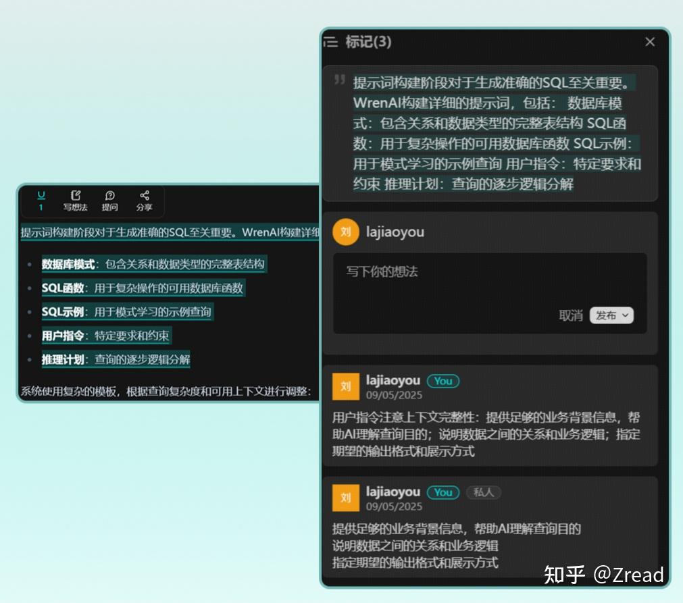Click the highlighted SQL函数 bullet line

[x=143, y=288]
